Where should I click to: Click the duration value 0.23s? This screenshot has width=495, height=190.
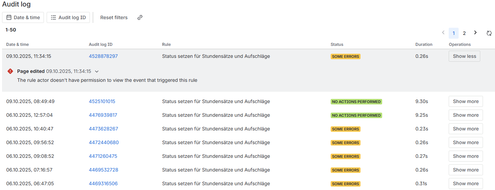tap(422, 129)
